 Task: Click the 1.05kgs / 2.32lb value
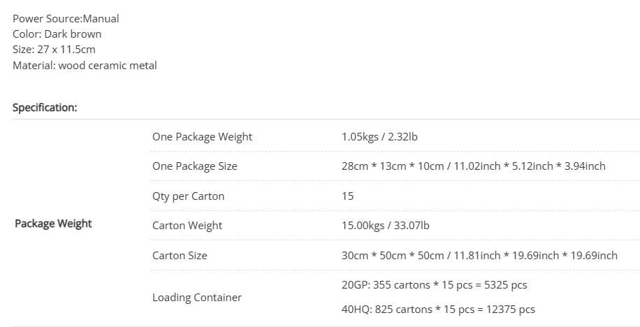click(x=379, y=137)
